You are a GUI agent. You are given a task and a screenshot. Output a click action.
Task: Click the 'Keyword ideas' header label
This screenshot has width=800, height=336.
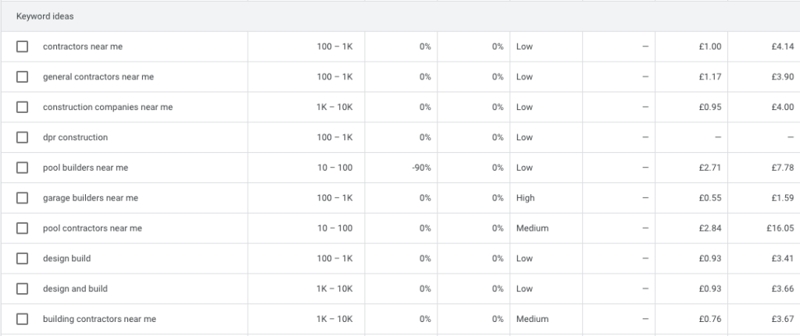coord(45,16)
